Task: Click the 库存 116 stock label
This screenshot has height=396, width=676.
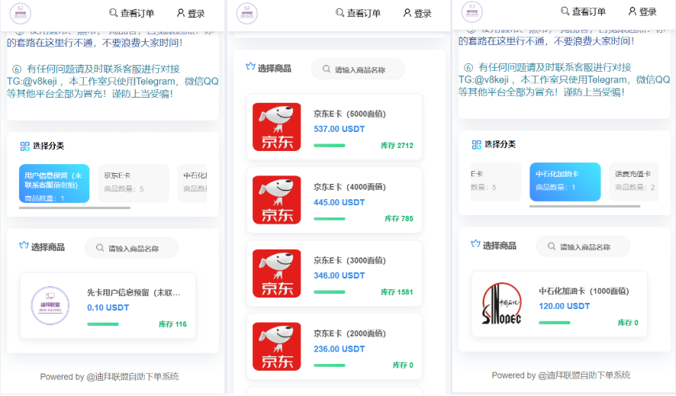Action: click(x=173, y=324)
